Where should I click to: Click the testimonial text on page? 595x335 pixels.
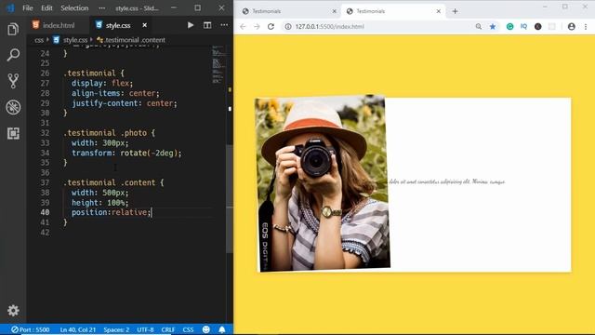pyautogui.click(x=447, y=182)
